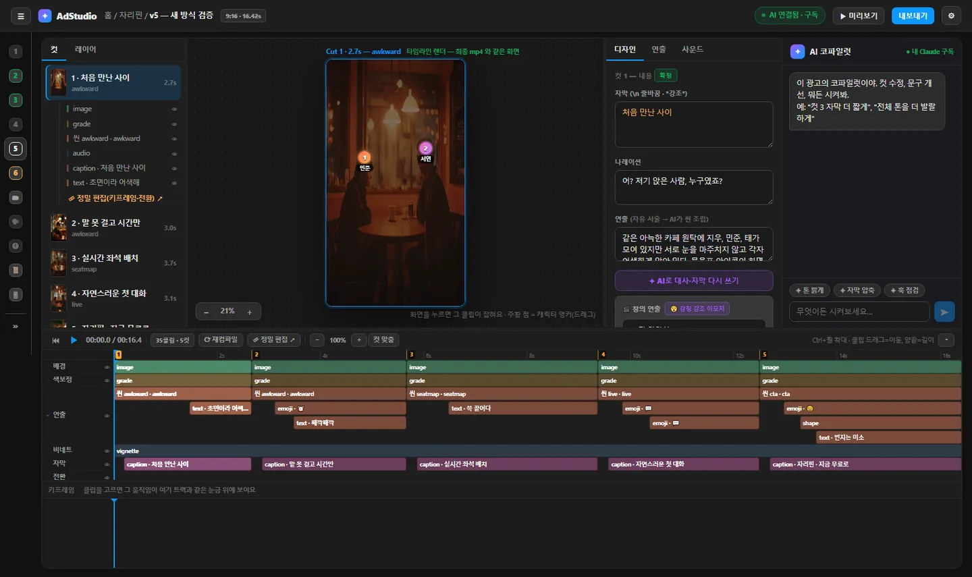Open settings with the gear icon
972x577 pixels.
[x=951, y=16]
